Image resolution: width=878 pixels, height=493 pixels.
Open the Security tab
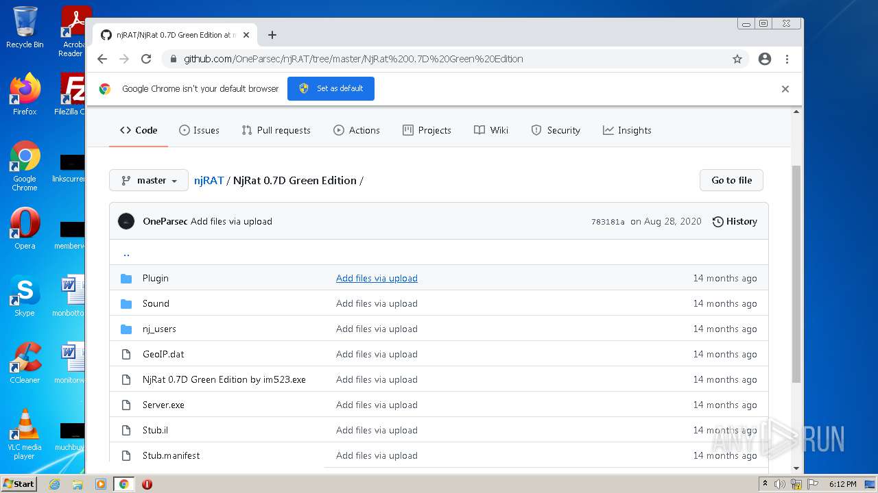tap(556, 130)
